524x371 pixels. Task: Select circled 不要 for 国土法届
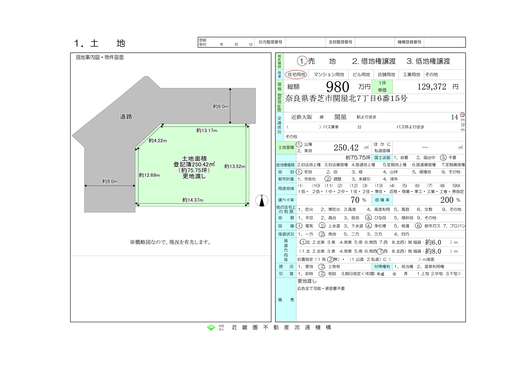coord(448,158)
